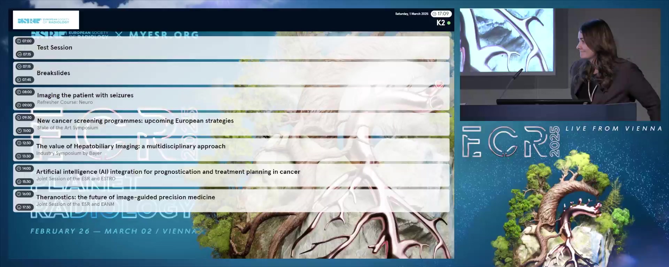Click the speaker live video feed

(560, 65)
